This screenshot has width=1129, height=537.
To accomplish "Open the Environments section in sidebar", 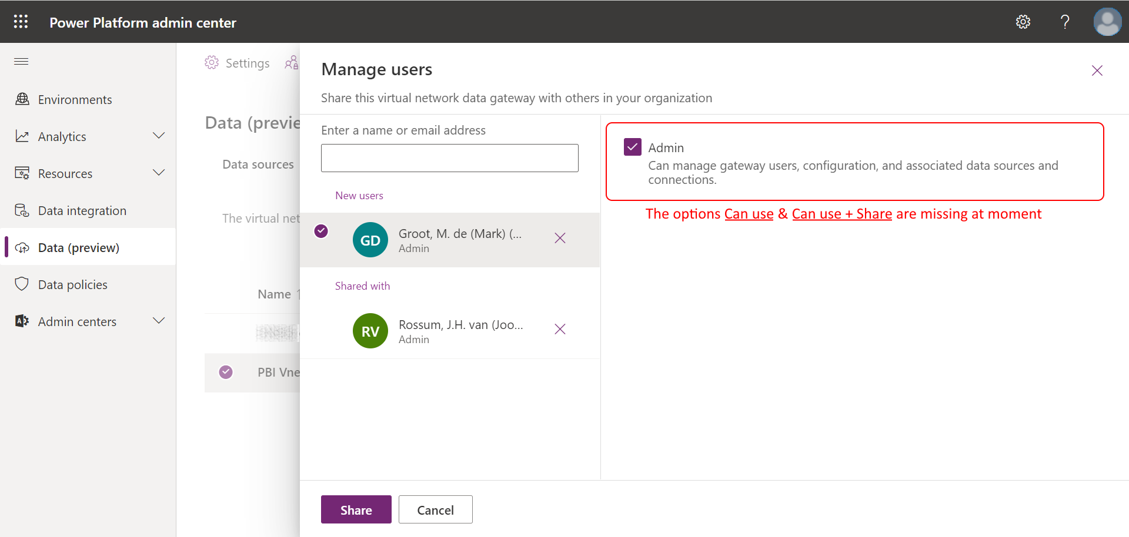I will click(x=75, y=99).
